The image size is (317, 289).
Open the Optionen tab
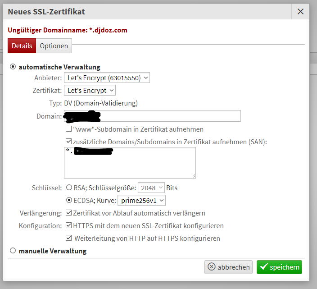tap(54, 46)
